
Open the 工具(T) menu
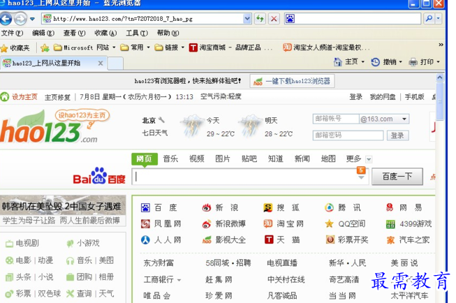click(137, 33)
